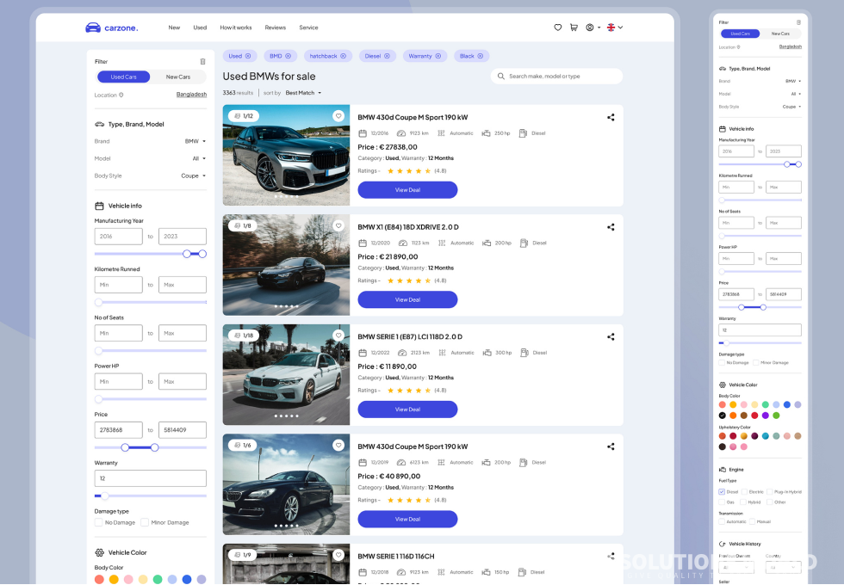Check No Damage in the left filter panel
The width and height of the screenshot is (844, 585).
(x=98, y=522)
